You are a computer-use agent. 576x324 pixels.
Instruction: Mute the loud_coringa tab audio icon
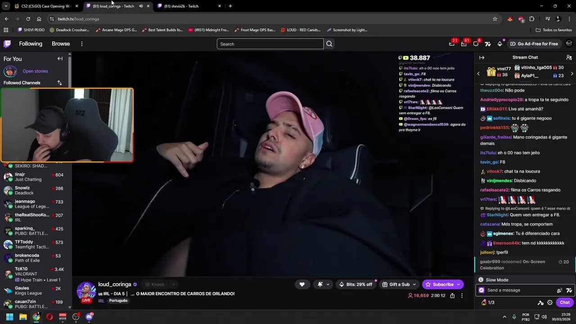141,6
